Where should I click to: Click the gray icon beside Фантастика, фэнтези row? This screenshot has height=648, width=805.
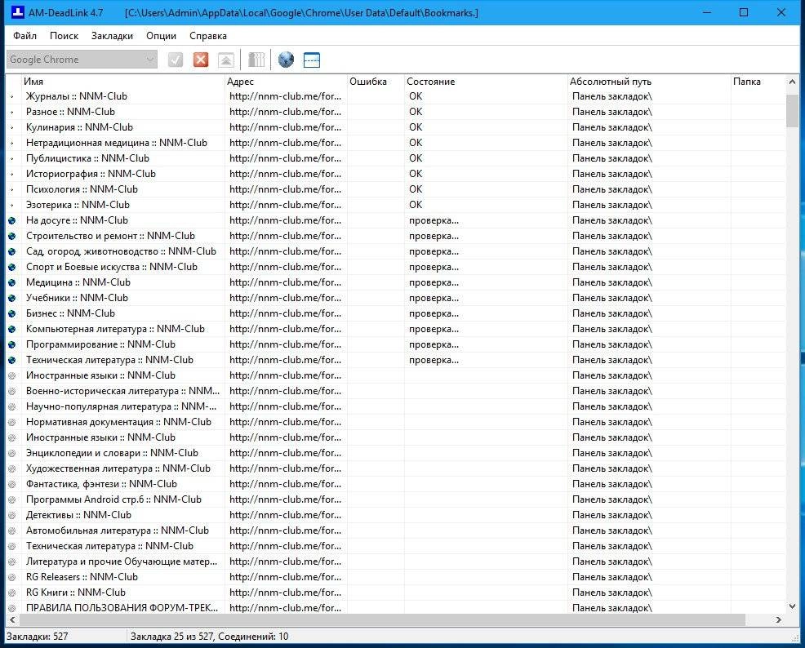coord(11,484)
